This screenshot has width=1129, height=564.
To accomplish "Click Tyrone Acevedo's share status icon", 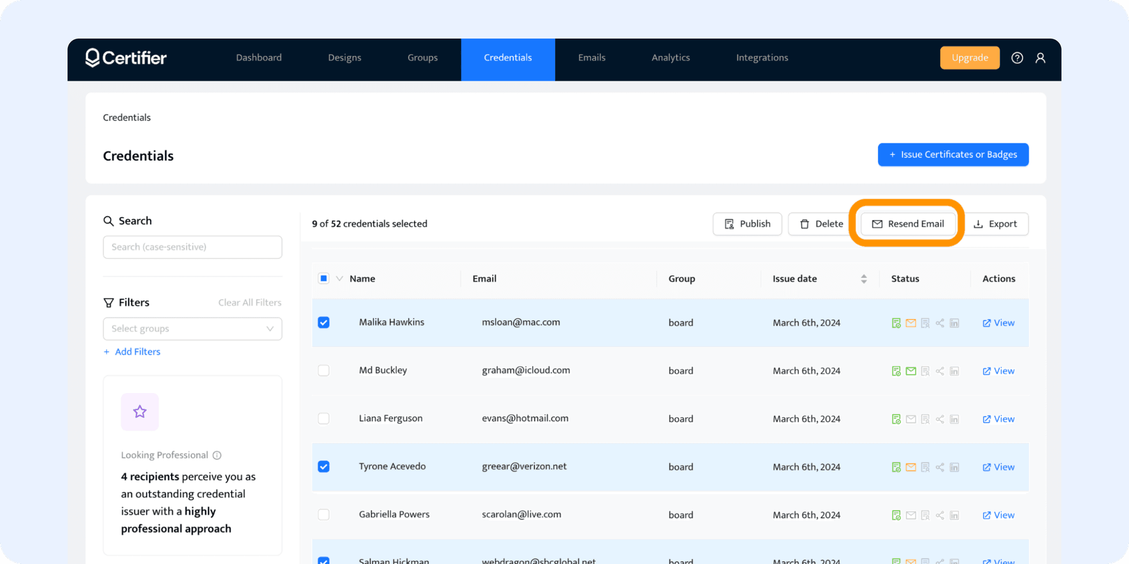I will click(x=940, y=468).
